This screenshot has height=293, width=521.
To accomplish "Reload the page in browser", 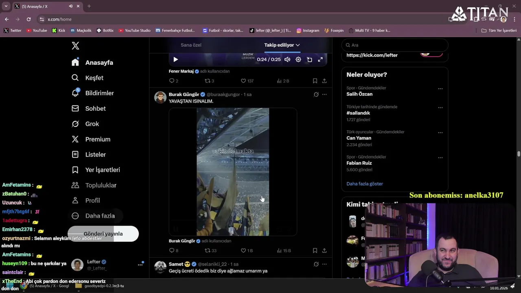I will 28,19.
